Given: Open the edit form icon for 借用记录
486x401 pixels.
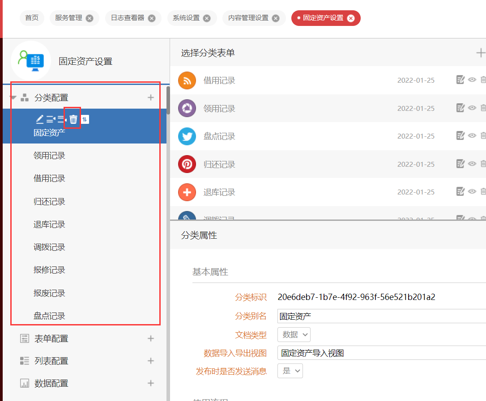Looking at the screenshot, I should 460,80.
